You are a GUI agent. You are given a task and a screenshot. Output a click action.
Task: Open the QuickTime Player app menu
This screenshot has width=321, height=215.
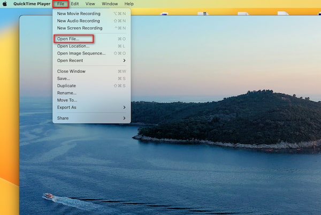click(x=32, y=4)
